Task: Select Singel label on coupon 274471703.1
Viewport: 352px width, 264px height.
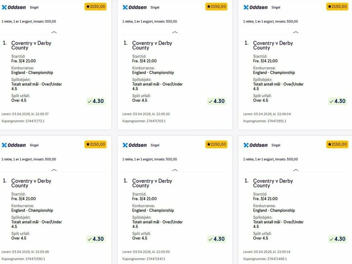Action: tap(155, 7)
